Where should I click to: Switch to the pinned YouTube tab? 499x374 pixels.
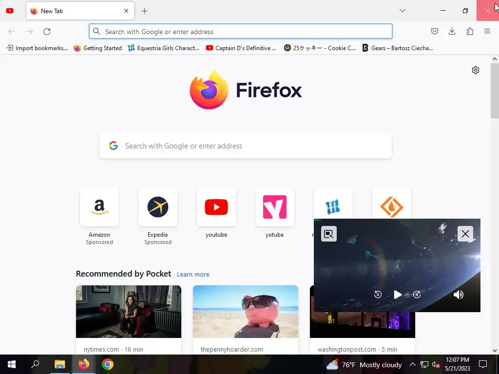pyautogui.click(x=10, y=11)
